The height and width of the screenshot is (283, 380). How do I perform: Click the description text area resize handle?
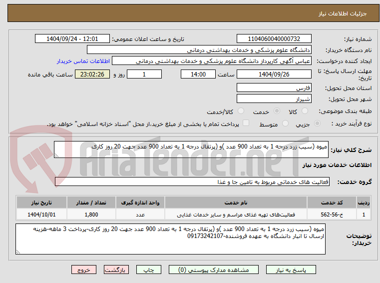tap(56, 155)
